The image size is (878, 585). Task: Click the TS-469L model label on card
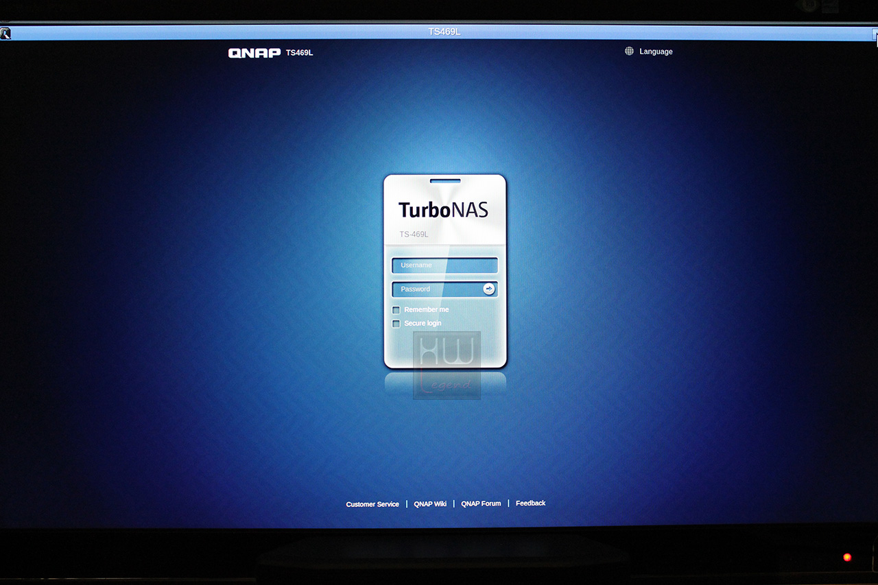(x=414, y=235)
